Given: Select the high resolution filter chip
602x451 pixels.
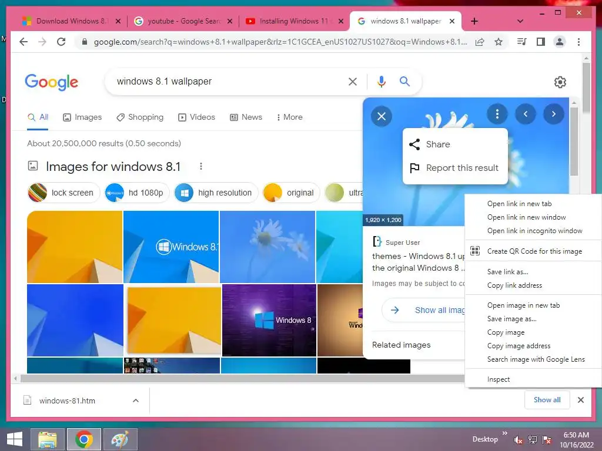Looking at the screenshot, I should [x=216, y=193].
